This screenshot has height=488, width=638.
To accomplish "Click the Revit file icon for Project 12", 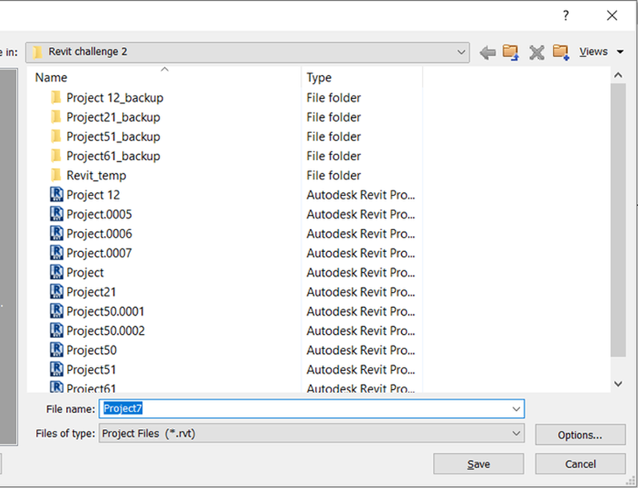I will (x=57, y=195).
